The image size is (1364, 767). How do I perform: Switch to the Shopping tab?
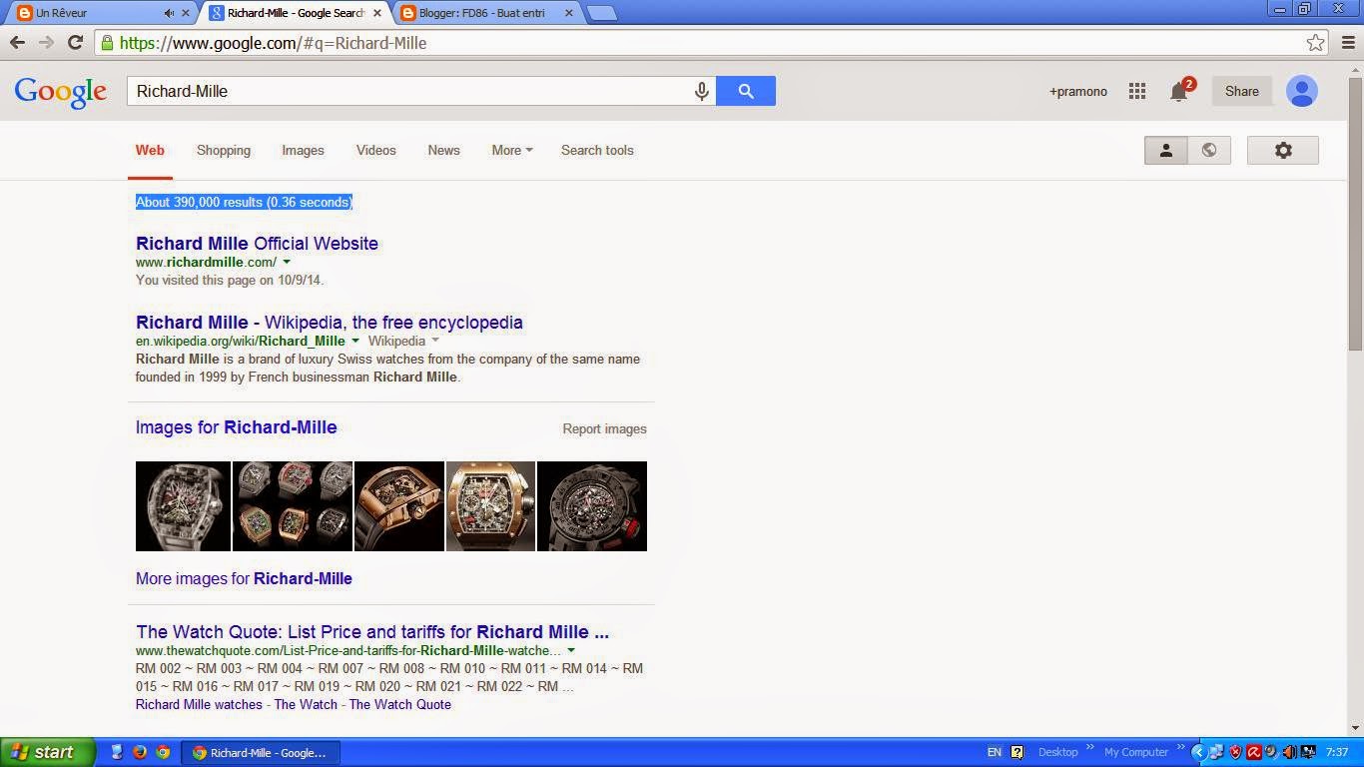pyautogui.click(x=224, y=150)
